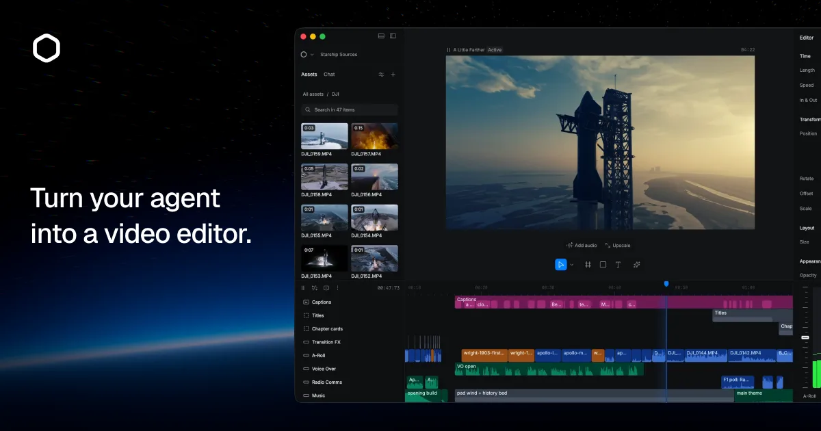Select the main theme music clip

tap(764, 396)
